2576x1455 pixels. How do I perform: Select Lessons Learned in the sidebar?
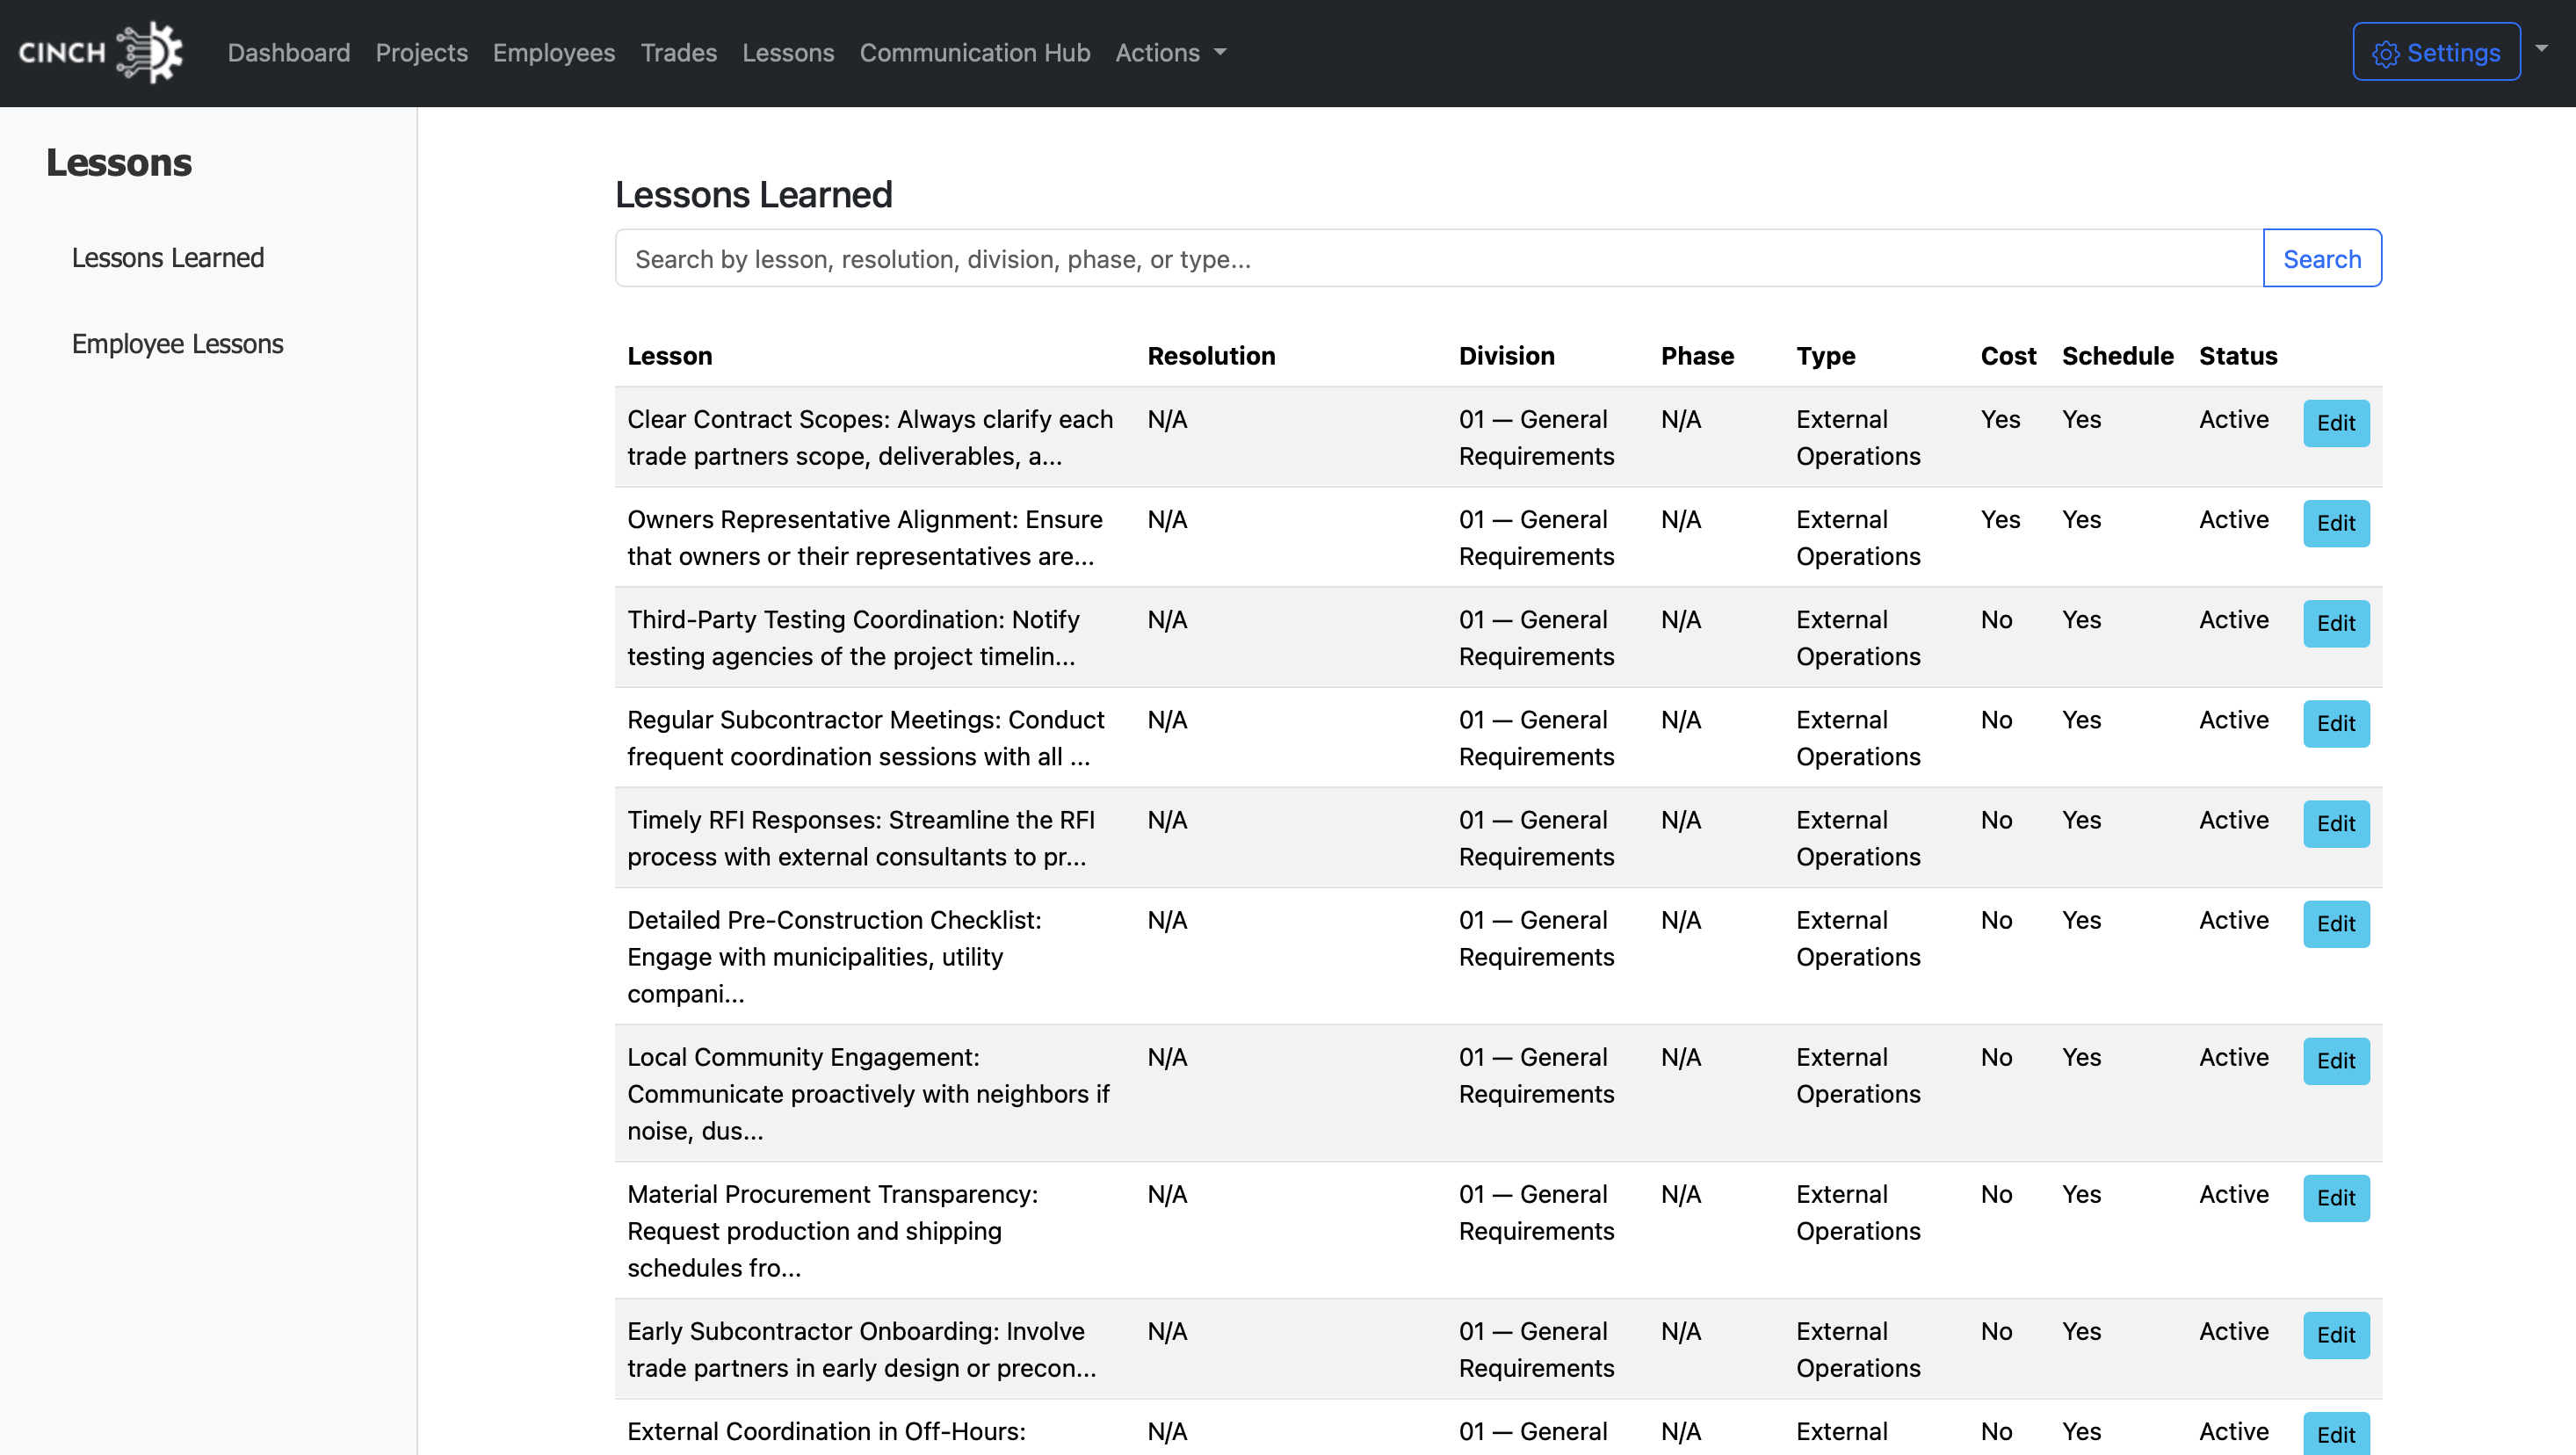[x=168, y=258]
